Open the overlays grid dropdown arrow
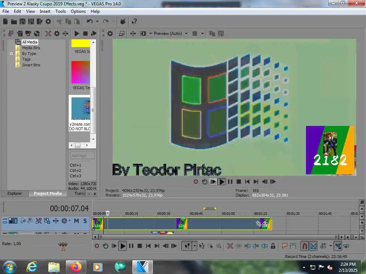This screenshot has height=274, width=366. 202,34
